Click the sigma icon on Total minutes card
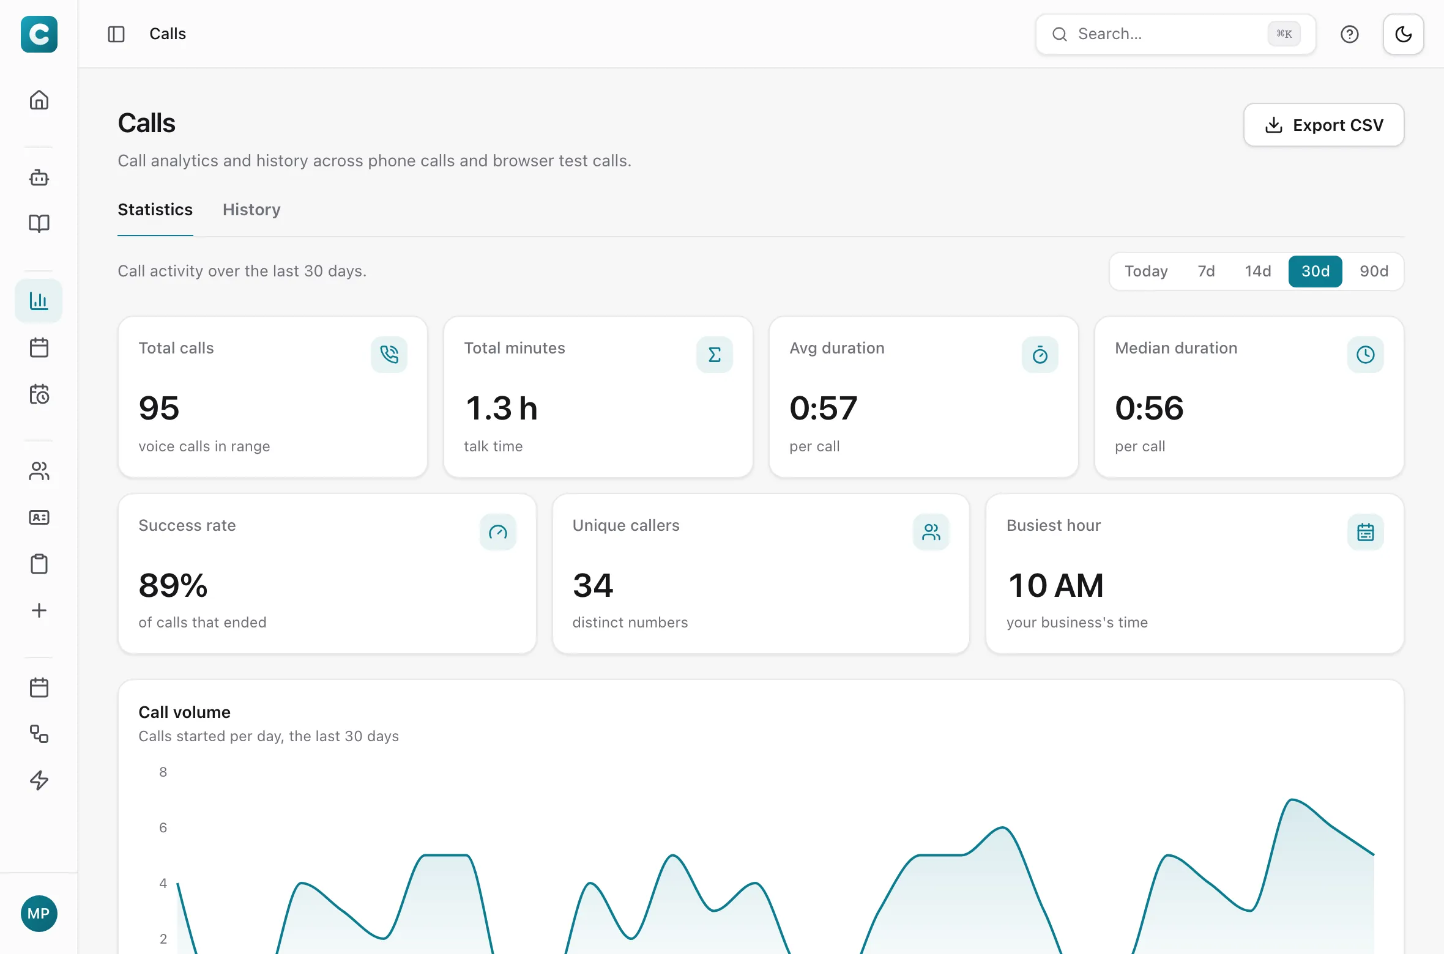 click(715, 355)
